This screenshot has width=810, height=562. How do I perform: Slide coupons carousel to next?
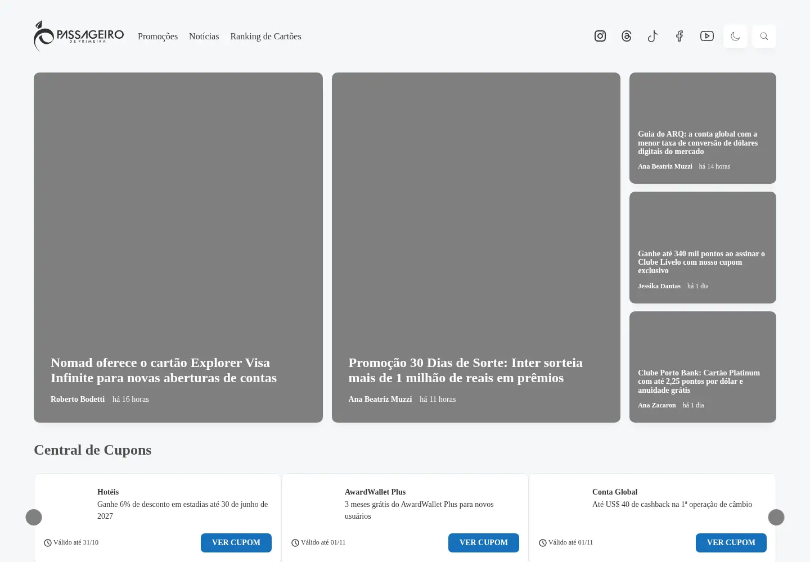point(776,517)
